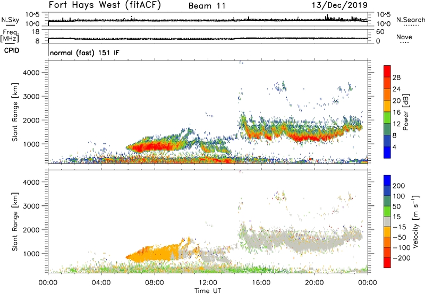Click the Velocity color bar

[387, 221]
